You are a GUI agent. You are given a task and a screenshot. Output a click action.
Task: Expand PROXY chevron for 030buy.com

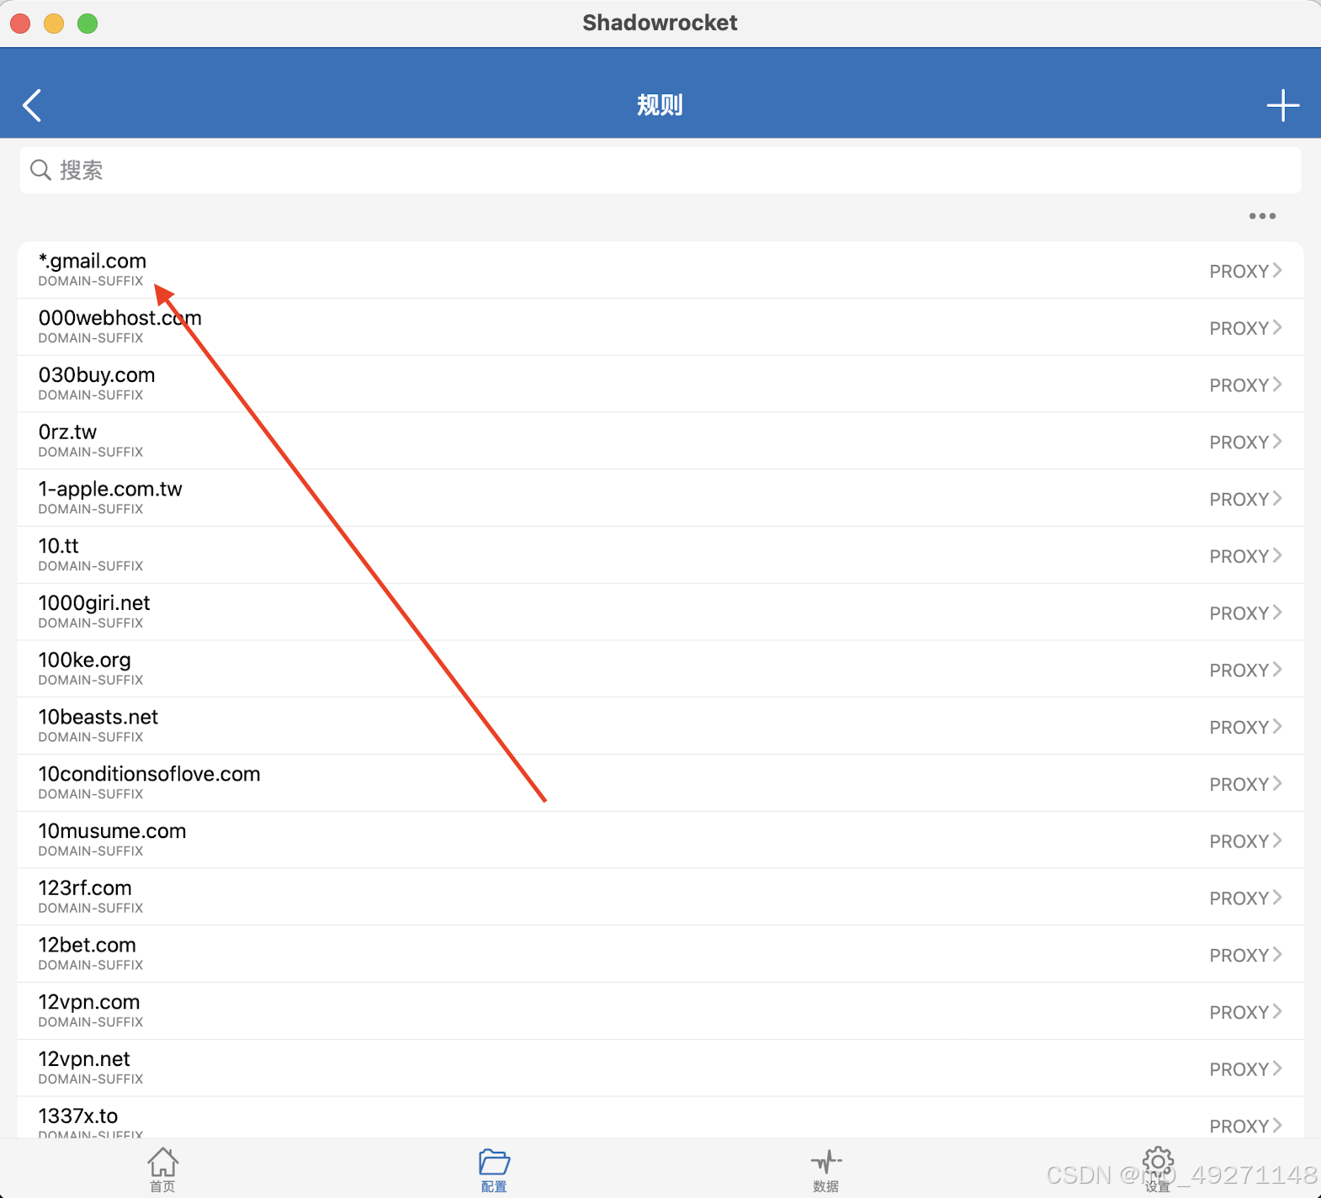[x=1277, y=384]
